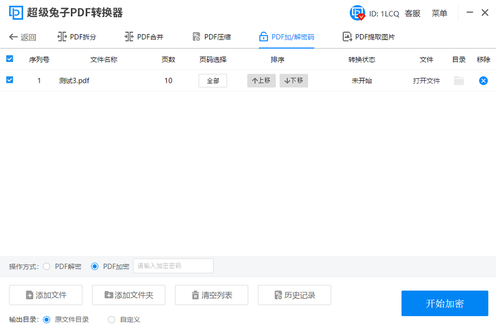Open the folder icon for 测试3.pdf
Image resolution: width=496 pixels, height=330 pixels.
[459, 80]
